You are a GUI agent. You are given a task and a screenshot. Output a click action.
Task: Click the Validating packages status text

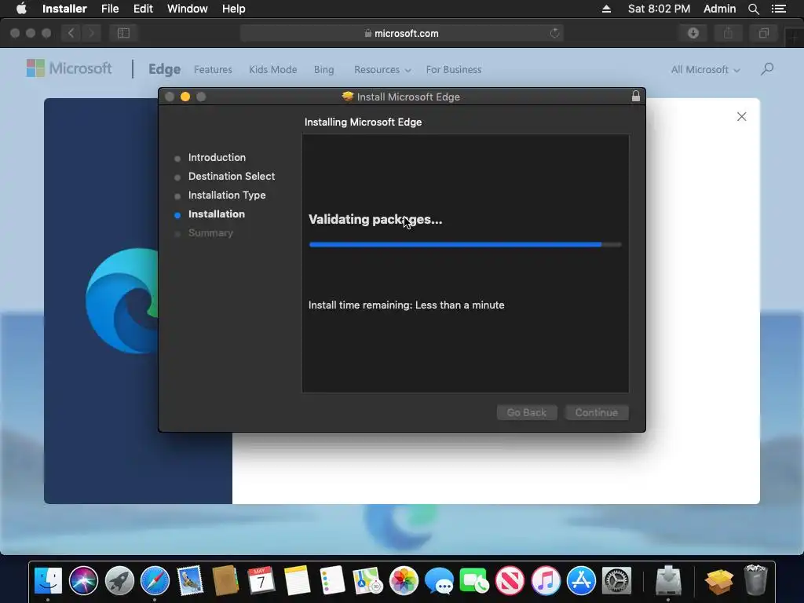375,220
